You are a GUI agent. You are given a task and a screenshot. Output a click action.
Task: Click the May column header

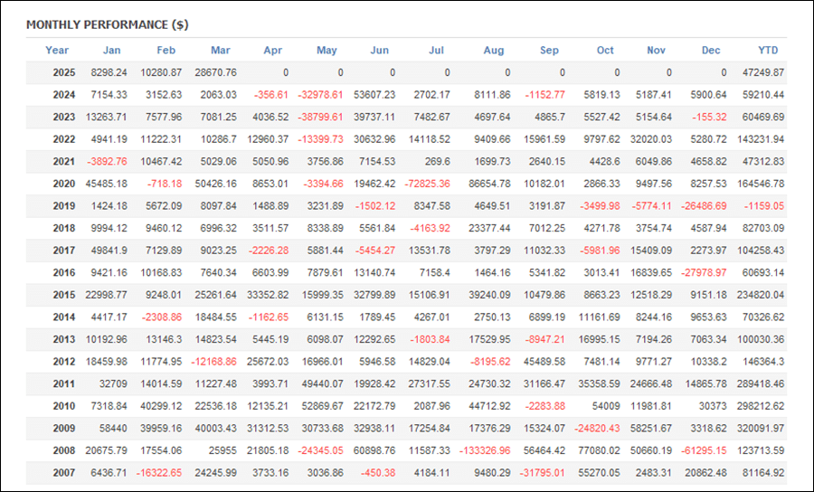click(x=327, y=51)
